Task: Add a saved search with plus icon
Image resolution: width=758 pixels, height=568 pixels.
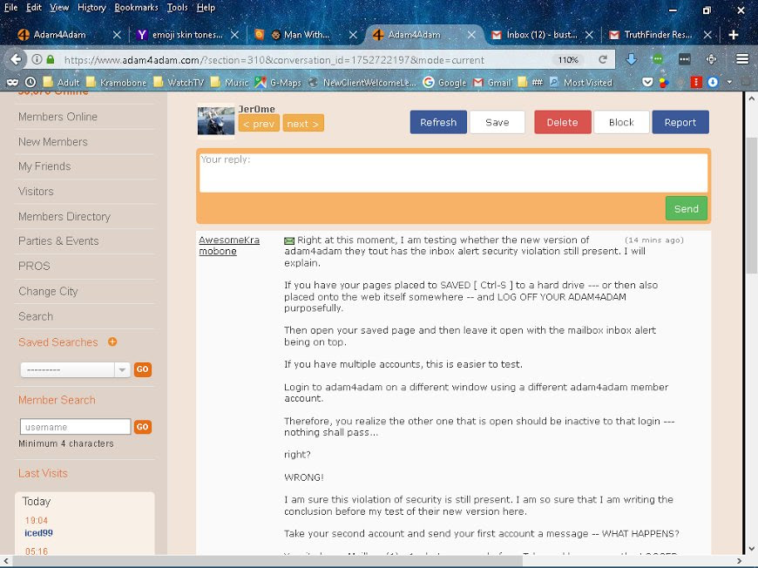Action: pos(112,341)
